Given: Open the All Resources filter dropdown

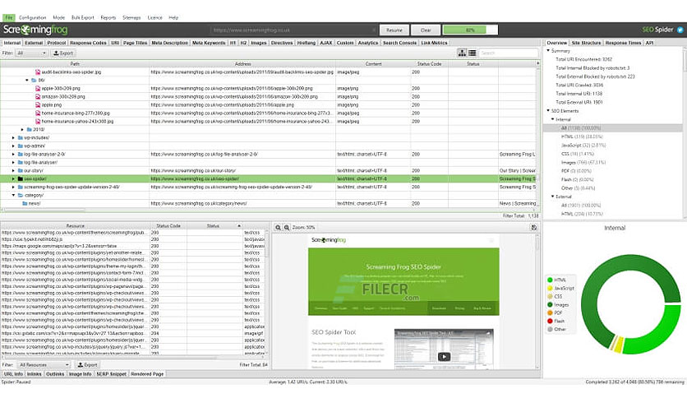Looking at the screenshot, I should [44, 364].
